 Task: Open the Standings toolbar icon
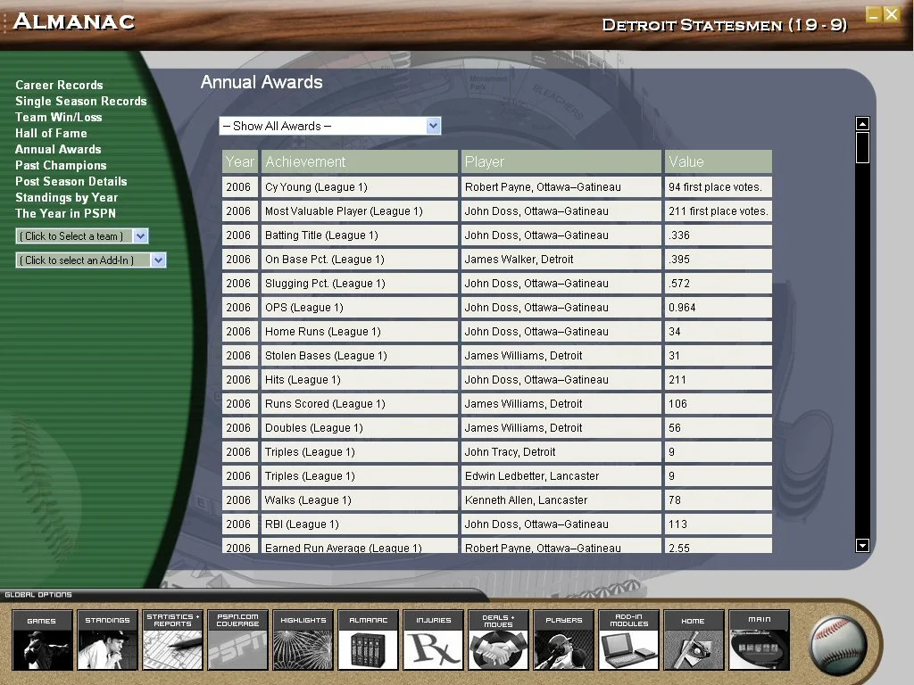[107, 640]
